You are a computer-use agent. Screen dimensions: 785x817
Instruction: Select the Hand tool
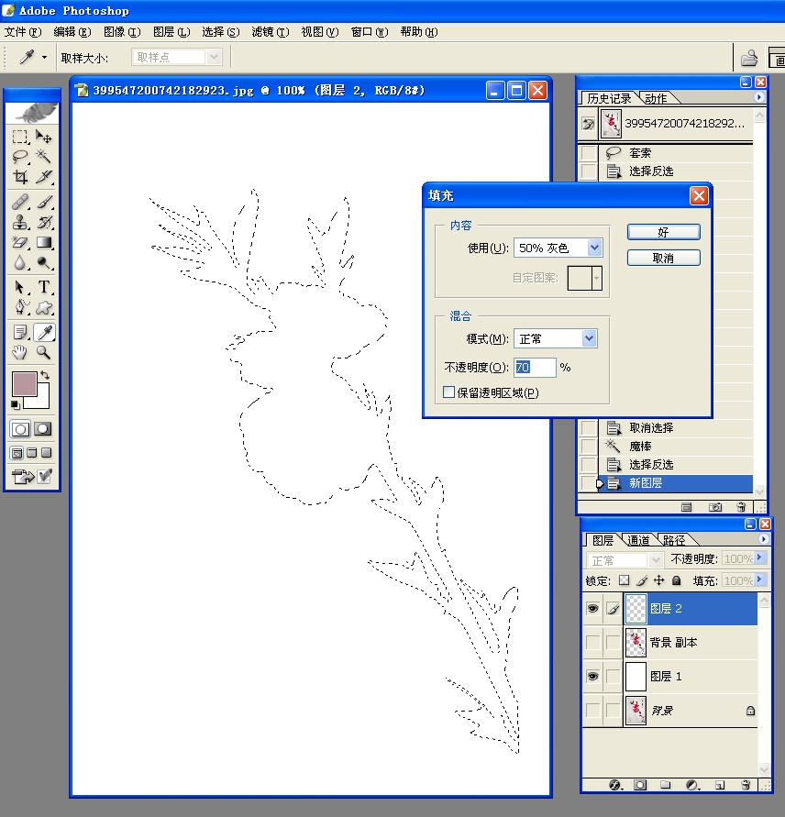point(20,352)
